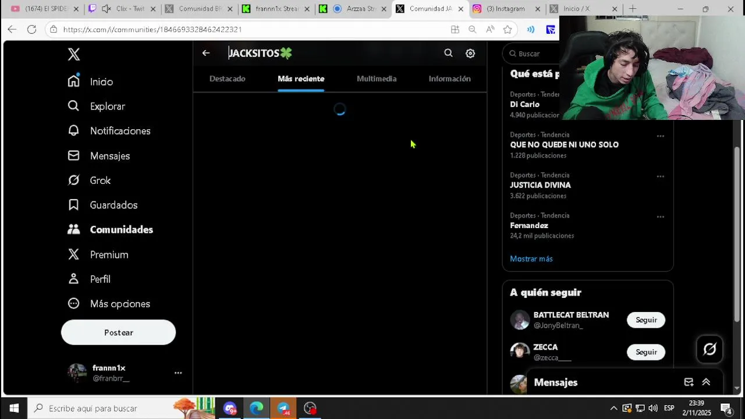745x419 pixels.
Task: Open the Fernandez trend
Action: tap(529, 225)
